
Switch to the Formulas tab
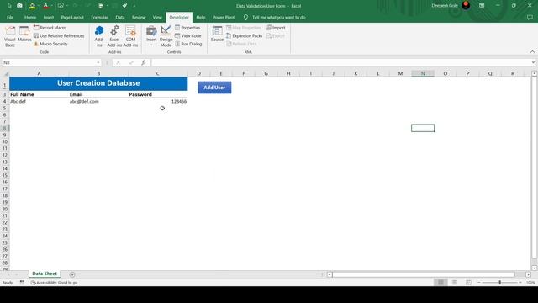coord(99,17)
